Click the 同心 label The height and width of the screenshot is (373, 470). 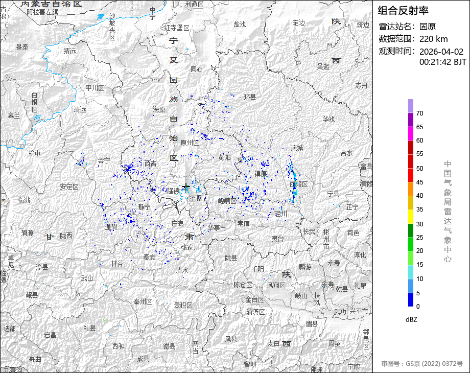click(196, 69)
